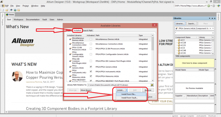Viewport: 221px width, 117px height.
Task: Select the ACC4S component icon
Action: (x=179, y=53)
